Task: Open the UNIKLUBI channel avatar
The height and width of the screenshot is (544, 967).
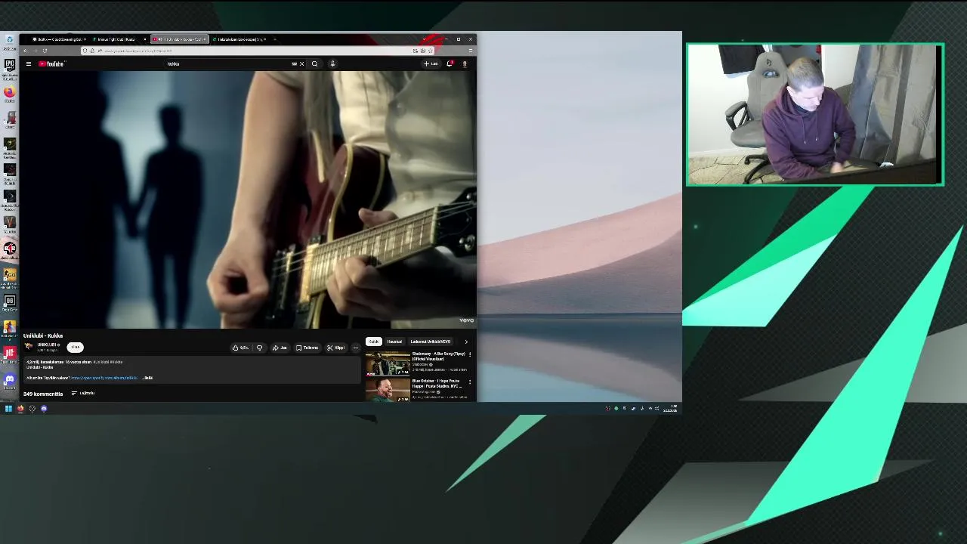Action: [29, 346]
